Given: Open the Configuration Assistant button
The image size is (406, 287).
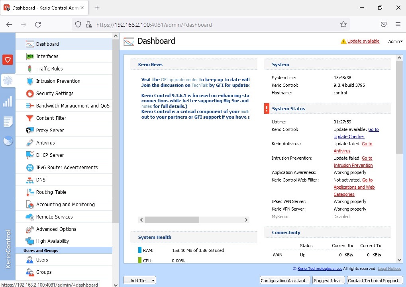Looking at the screenshot, I should pos(285,281).
